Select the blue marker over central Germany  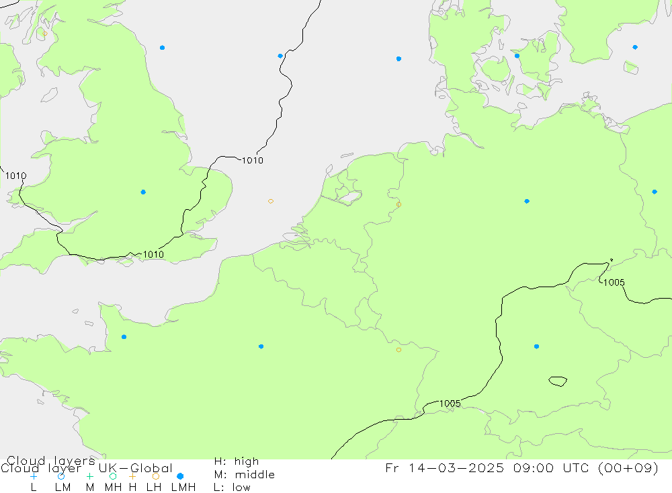tap(527, 201)
